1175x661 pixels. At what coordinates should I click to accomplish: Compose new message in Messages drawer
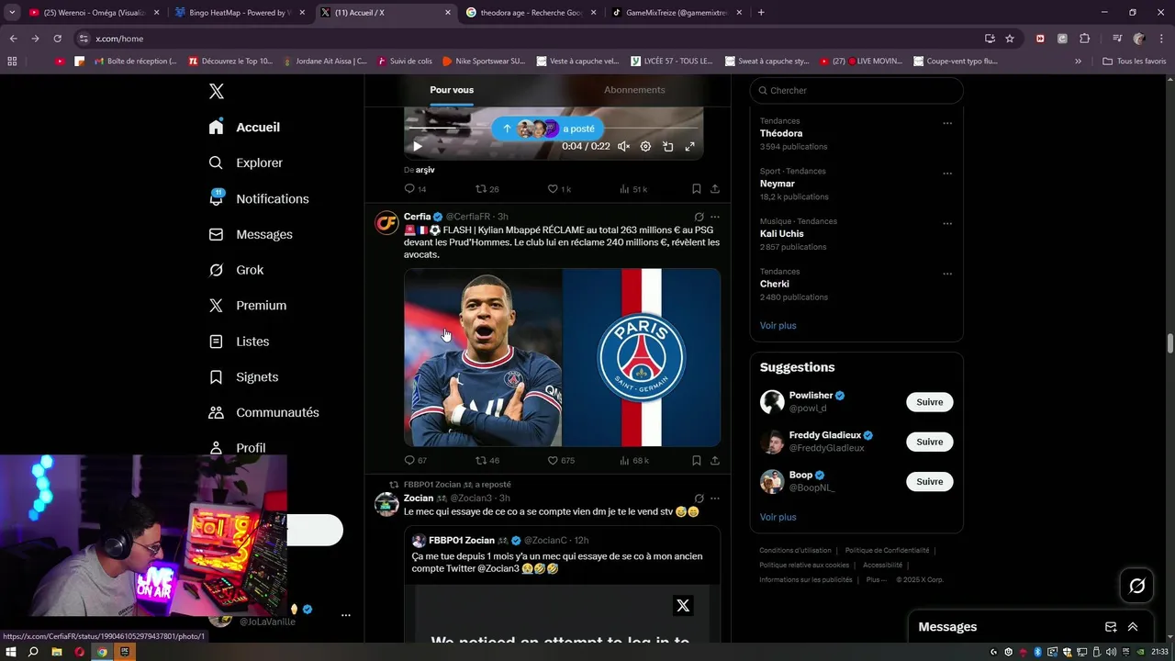tap(1111, 627)
